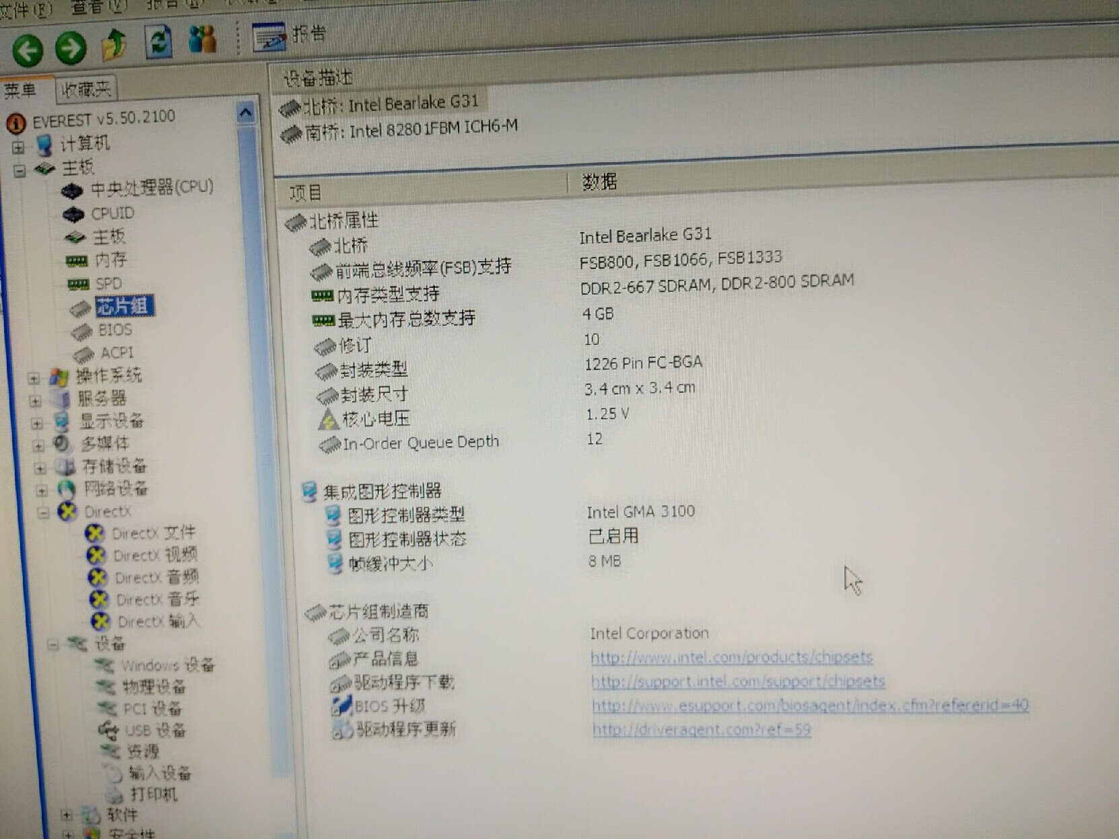Click the In-Order Queue Depth row
The height and width of the screenshot is (839, 1119).
[x=461, y=442]
